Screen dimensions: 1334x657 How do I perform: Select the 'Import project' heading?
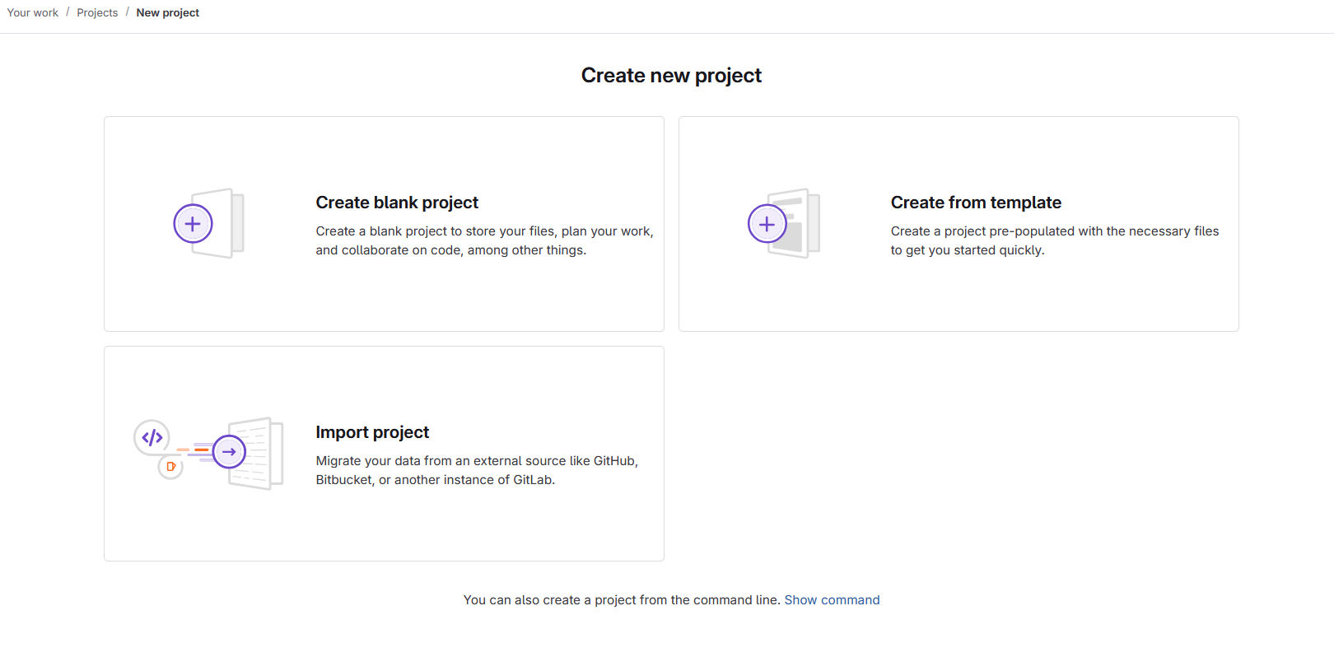[372, 432]
